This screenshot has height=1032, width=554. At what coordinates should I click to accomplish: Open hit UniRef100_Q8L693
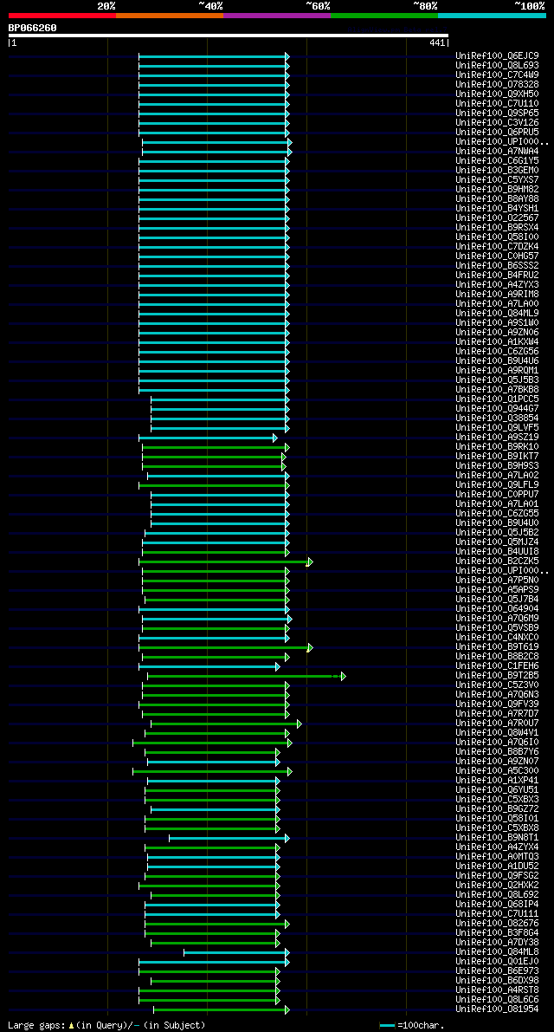pos(497,66)
